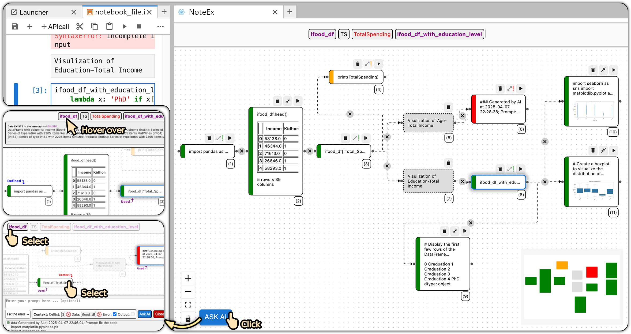Click the cut cell scissors icon
The image size is (631, 334).
tap(80, 27)
